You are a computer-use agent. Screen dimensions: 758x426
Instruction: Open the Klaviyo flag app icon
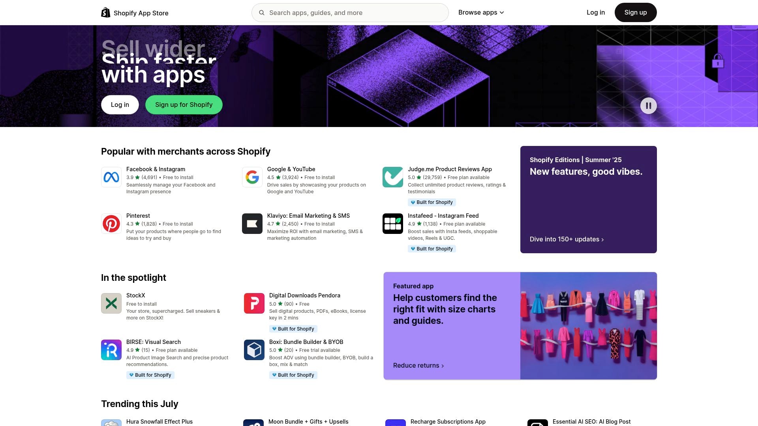252,224
